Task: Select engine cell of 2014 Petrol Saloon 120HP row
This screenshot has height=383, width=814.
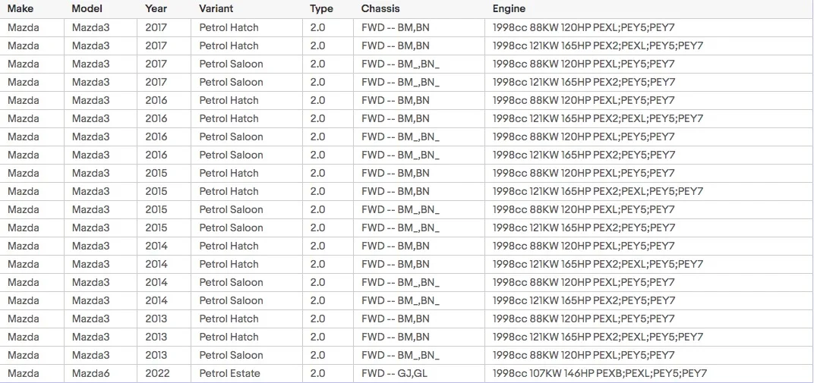Action: [649, 282]
